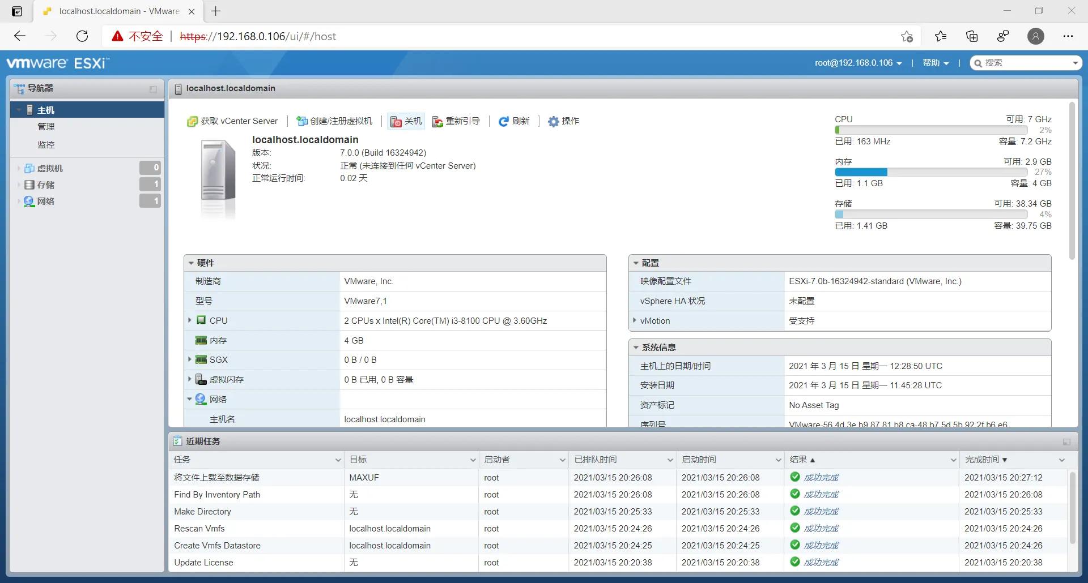Click 成功完成 for Make Directory task
Image resolution: width=1088 pixels, height=583 pixels.
click(x=821, y=512)
